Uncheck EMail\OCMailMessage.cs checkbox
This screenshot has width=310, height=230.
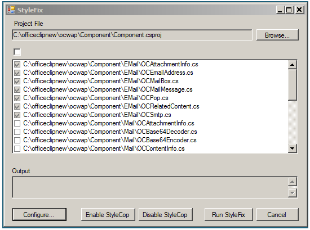click(17, 90)
